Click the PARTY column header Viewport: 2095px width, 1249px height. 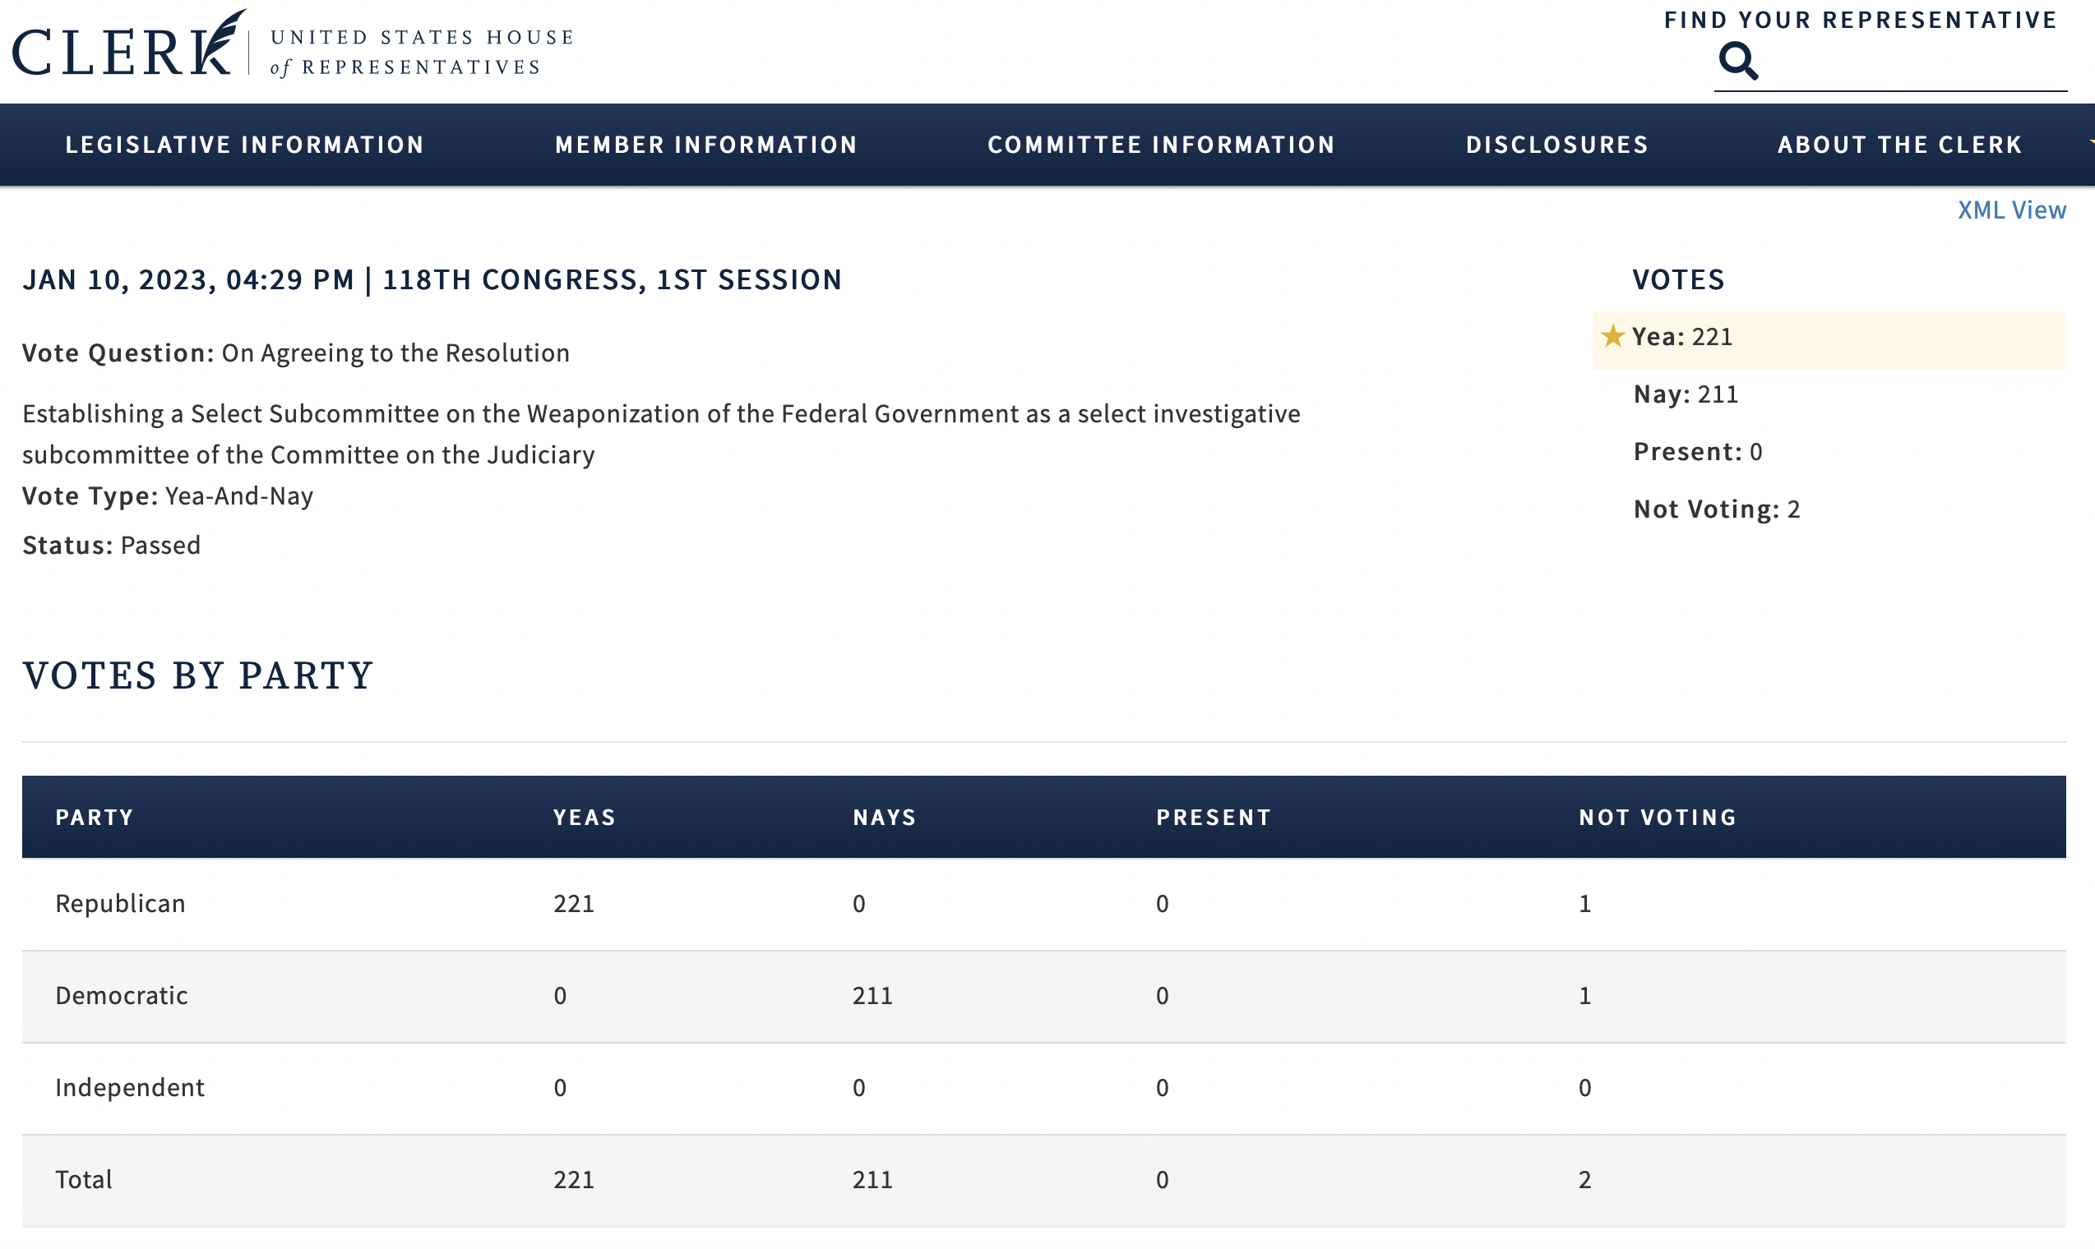(95, 818)
